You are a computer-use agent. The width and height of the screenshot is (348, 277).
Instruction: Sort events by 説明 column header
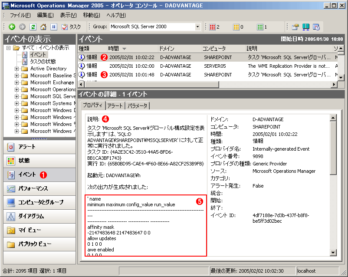point(289,49)
